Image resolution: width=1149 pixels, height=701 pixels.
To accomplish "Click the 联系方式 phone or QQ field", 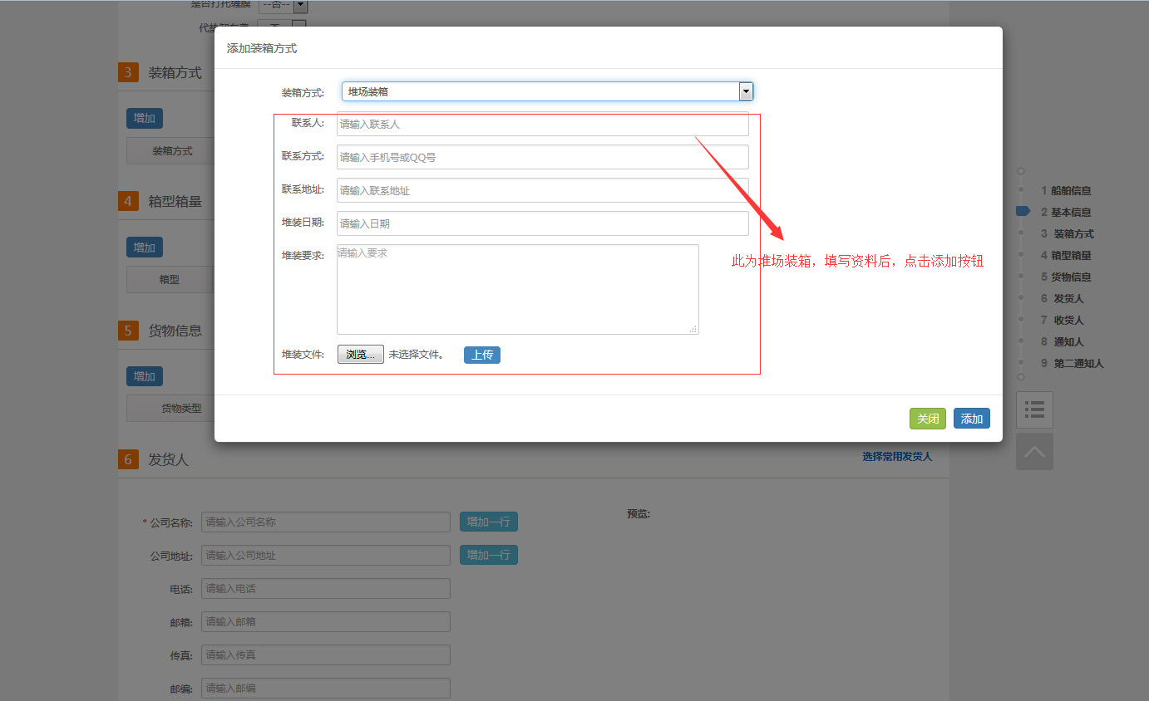I will click(542, 157).
